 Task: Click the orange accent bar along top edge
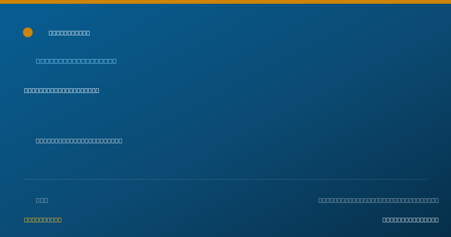coord(225,2)
